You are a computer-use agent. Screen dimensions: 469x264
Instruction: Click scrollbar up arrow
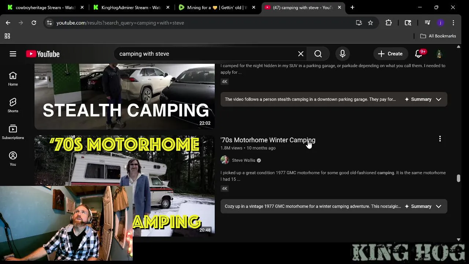[458, 47]
